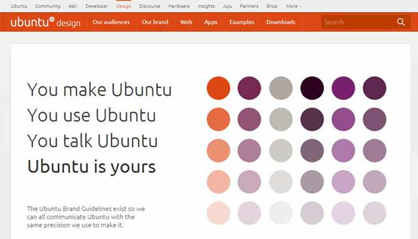Choose the bright purple swatch in top row

coord(344,88)
